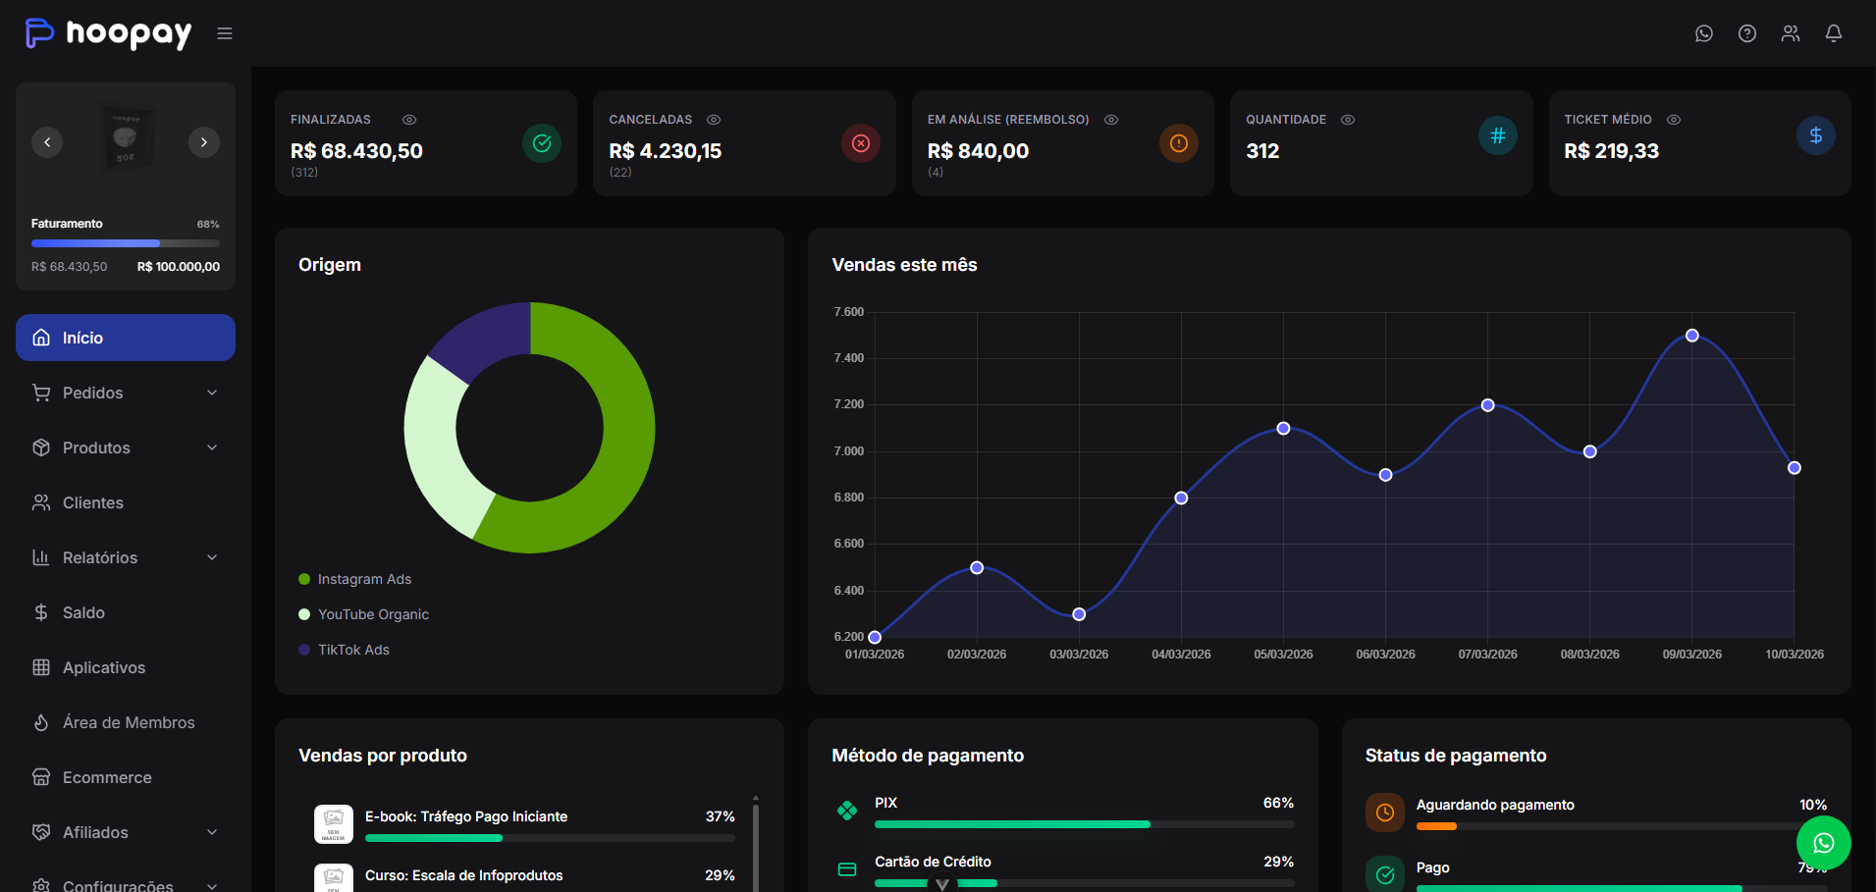The image size is (1876, 892).
Task: Click the Faturamento progress bar
Action: tap(126, 243)
